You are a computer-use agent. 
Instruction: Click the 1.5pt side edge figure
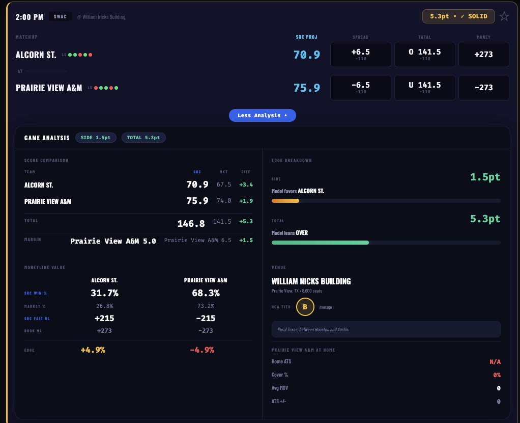point(485,177)
